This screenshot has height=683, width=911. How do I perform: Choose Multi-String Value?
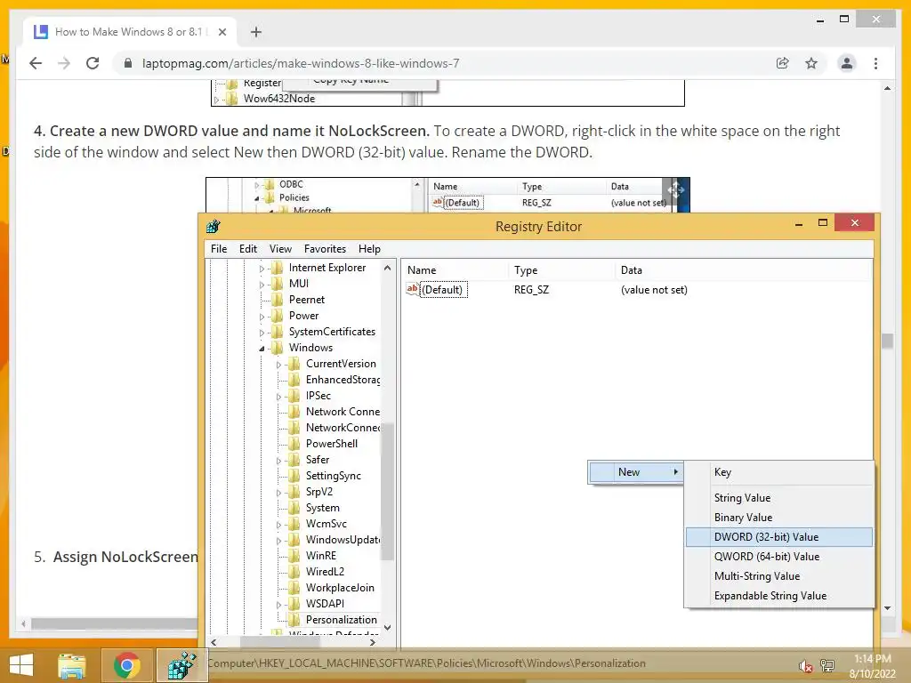click(779, 576)
